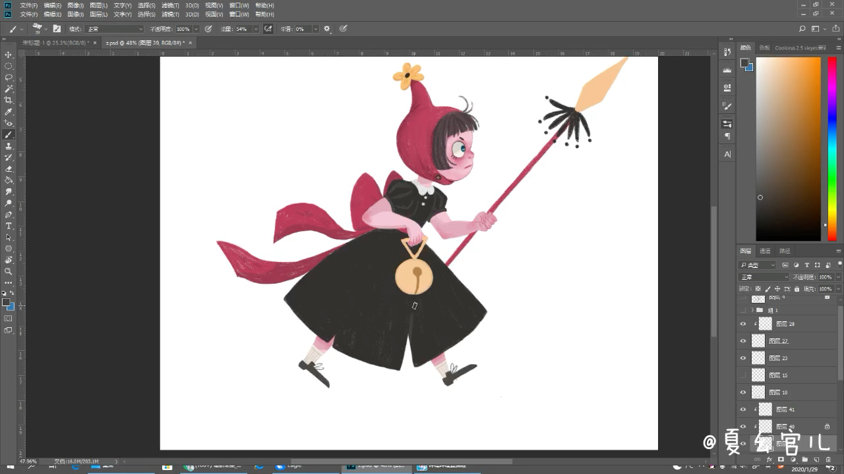The height and width of the screenshot is (474, 844).
Task: Click the status bar info arrow
Action: pos(117,461)
